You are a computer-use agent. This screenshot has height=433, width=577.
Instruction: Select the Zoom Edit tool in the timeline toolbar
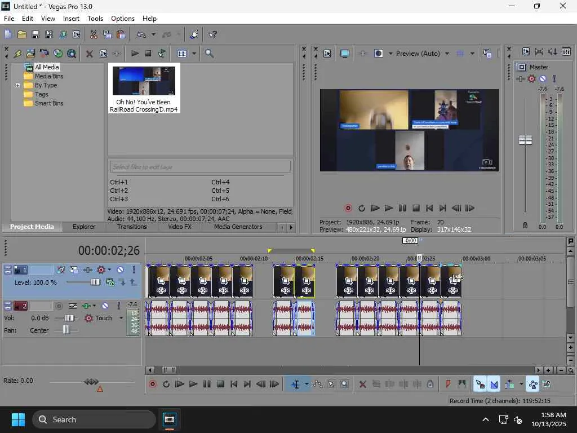pyautogui.click(x=344, y=385)
